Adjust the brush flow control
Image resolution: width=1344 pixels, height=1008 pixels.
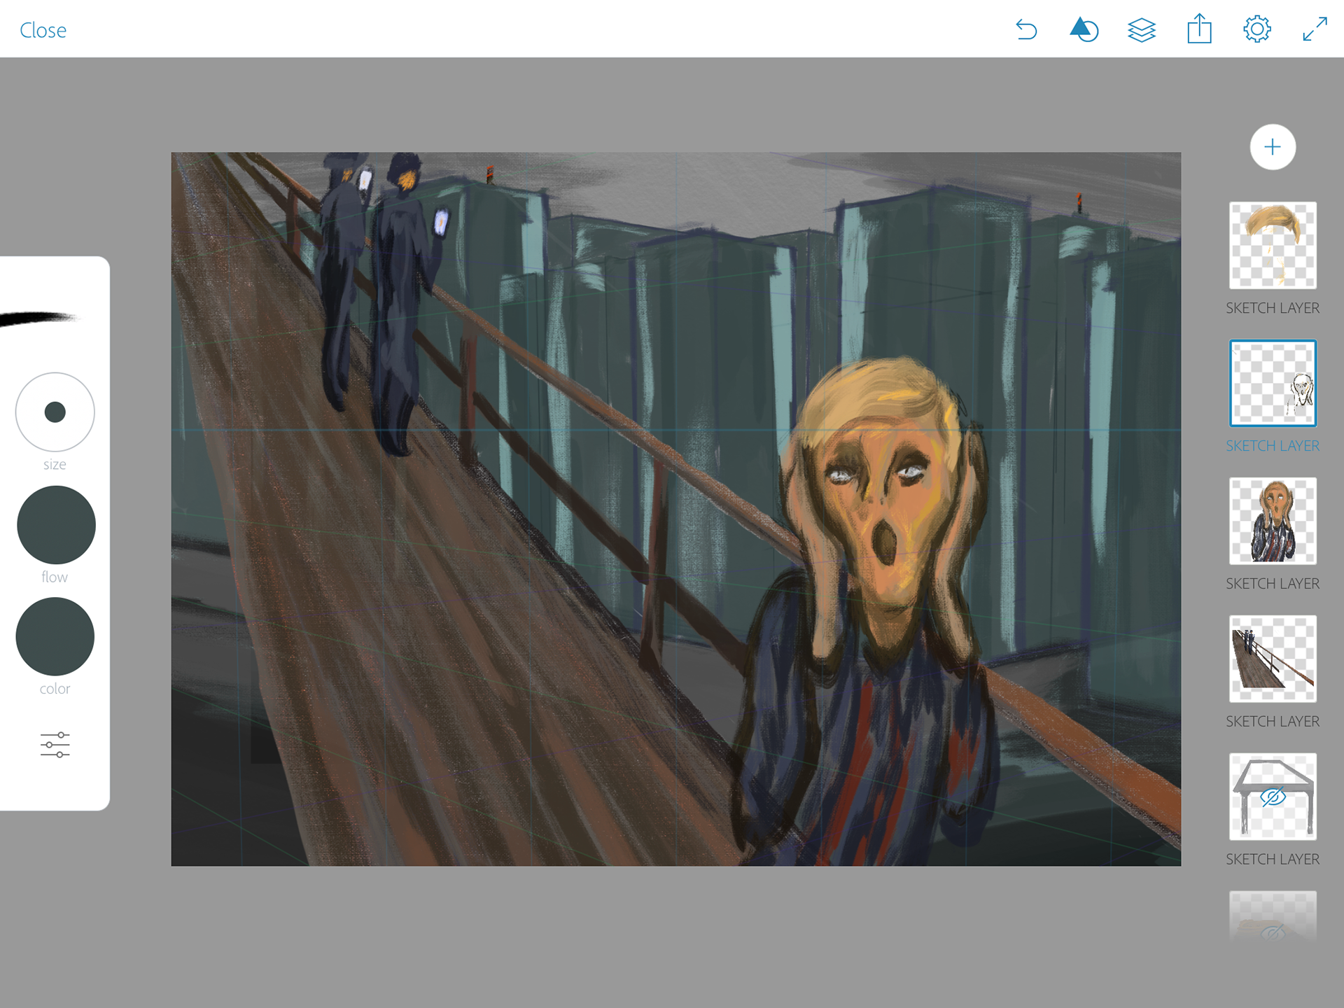tap(56, 525)
